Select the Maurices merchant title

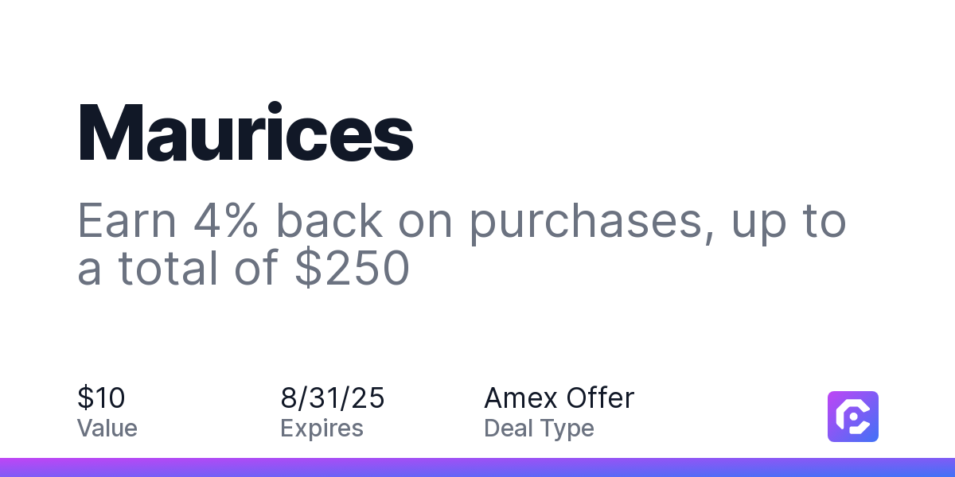pyautogui.click(x=245, y=134)
